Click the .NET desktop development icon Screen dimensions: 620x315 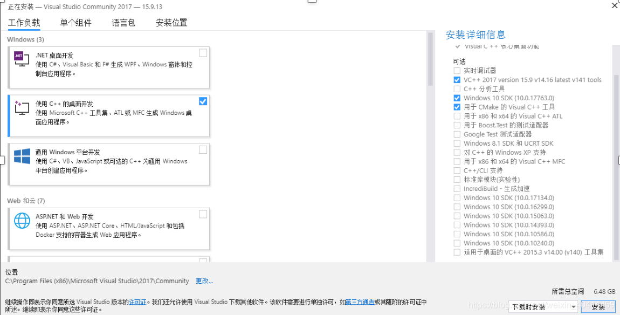tap(22, 59)
